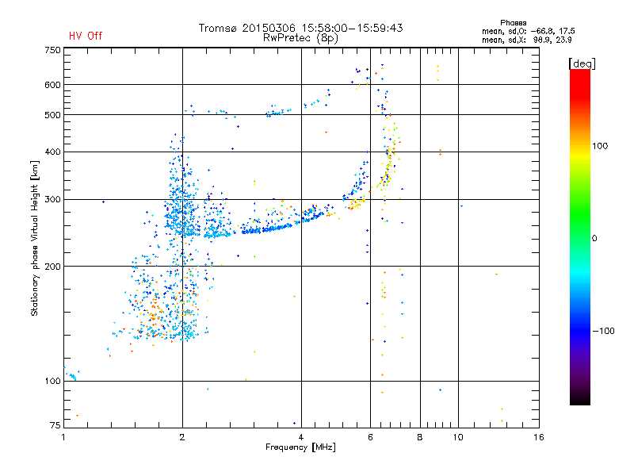Image resolution: width=634 pixels, height=476 pixels.
Task: Click the '0' colorbar tick label
Action: point(594,239)
